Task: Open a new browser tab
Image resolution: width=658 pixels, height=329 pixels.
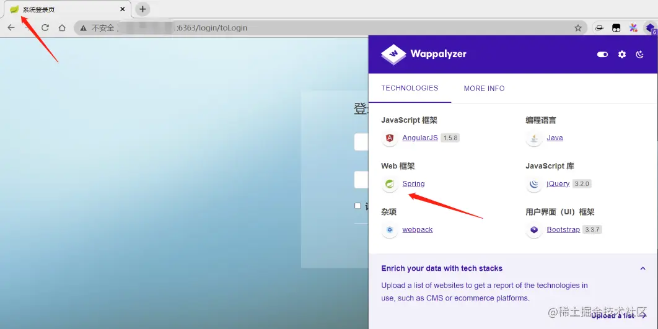Action: [143, 9]
